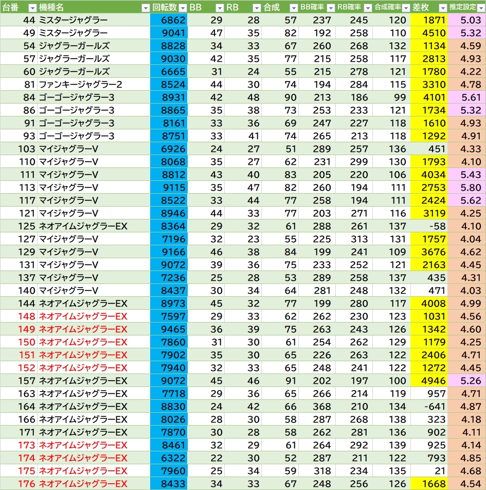Select machine number 176 in last row

[19, 484]
